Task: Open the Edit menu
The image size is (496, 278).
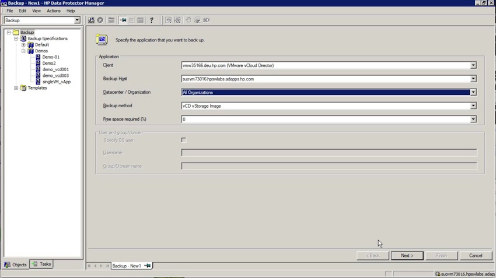Action: pos(22,10)
